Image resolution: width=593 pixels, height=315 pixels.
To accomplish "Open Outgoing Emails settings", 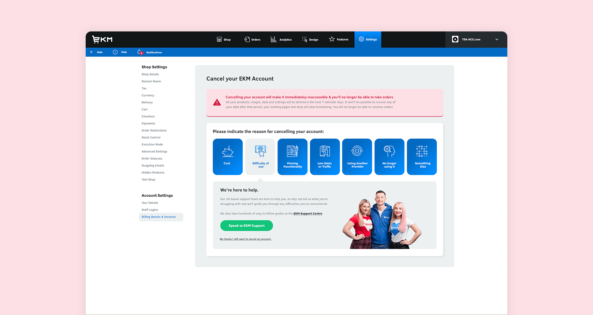I will (x=153, y=166).
